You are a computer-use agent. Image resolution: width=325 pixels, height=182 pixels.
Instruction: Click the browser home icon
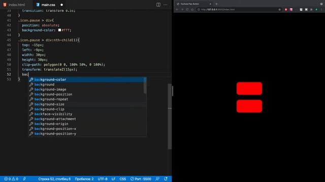pyautogui.click(x=192, y=10)
